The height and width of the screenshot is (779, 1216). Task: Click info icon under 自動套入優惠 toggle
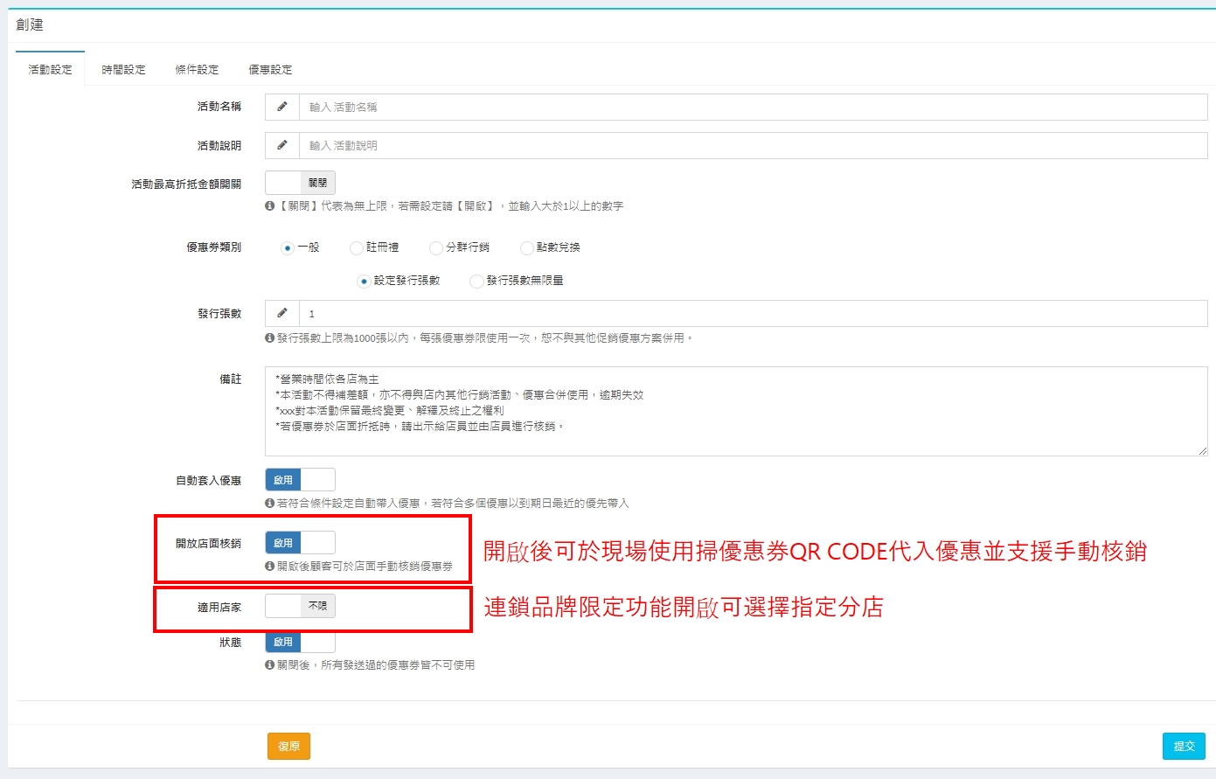point(270,503)
